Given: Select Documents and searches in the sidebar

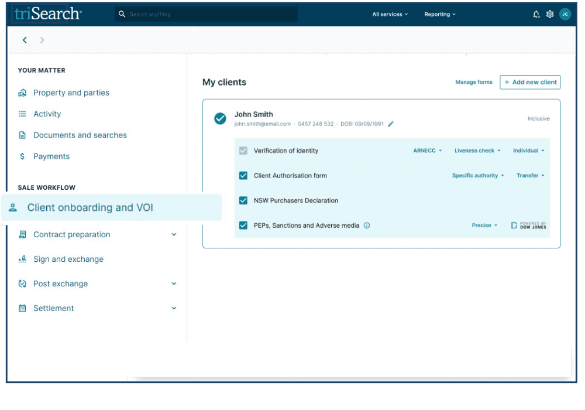Looking at the screenshot, I should (x=80, y=135).
